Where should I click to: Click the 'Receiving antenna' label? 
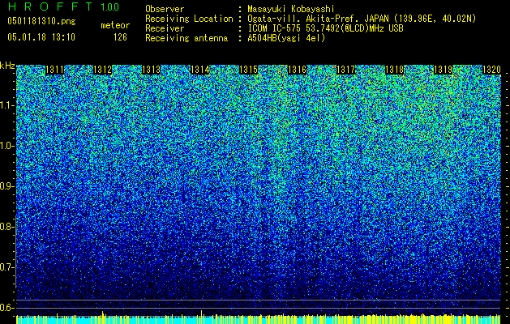point(186,38)
